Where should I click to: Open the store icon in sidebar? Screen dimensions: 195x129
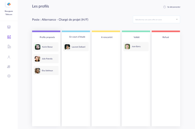coord(9,27)
